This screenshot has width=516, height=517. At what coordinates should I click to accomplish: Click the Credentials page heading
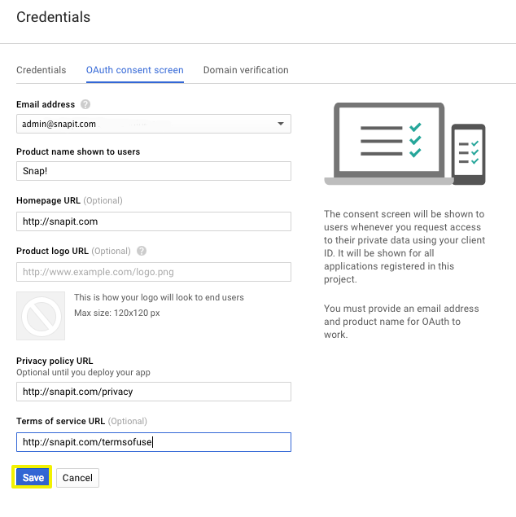click(54, 17)
